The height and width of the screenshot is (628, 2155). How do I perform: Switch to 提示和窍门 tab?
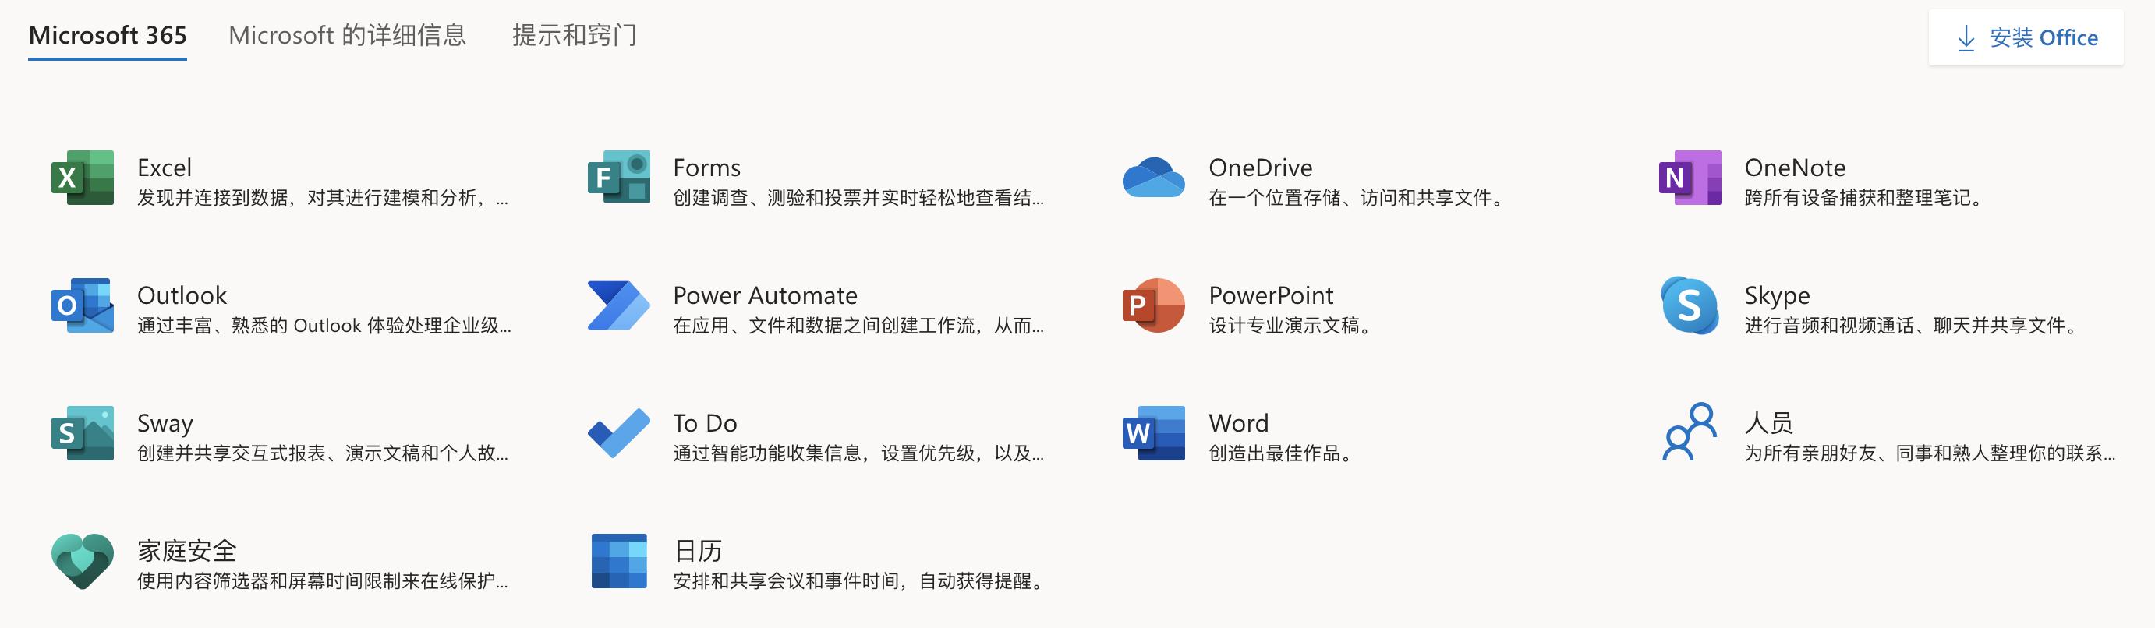point(574,35)
